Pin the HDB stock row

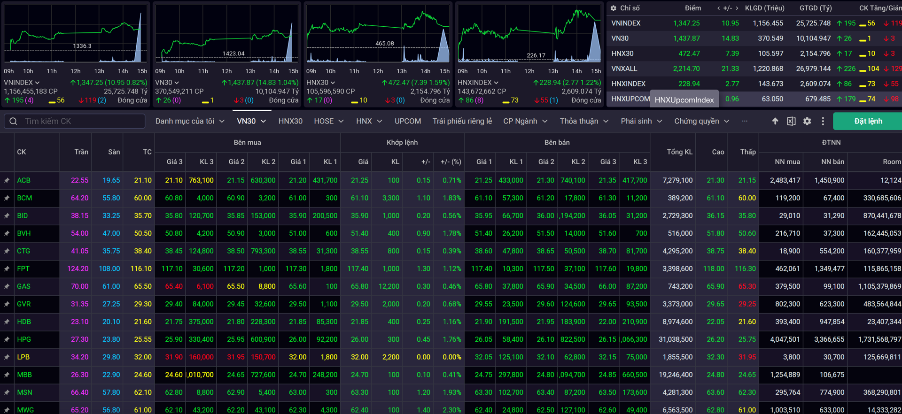coord(7,322)
